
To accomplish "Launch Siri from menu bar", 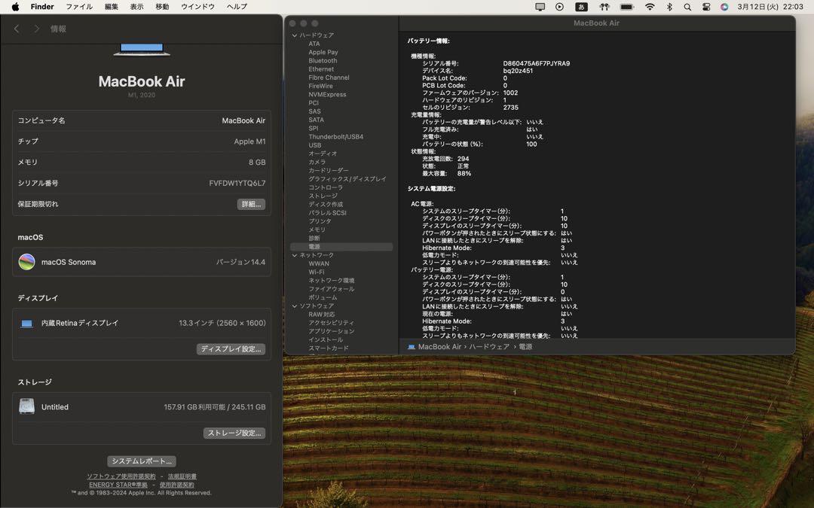I will (x=724, y=7).
